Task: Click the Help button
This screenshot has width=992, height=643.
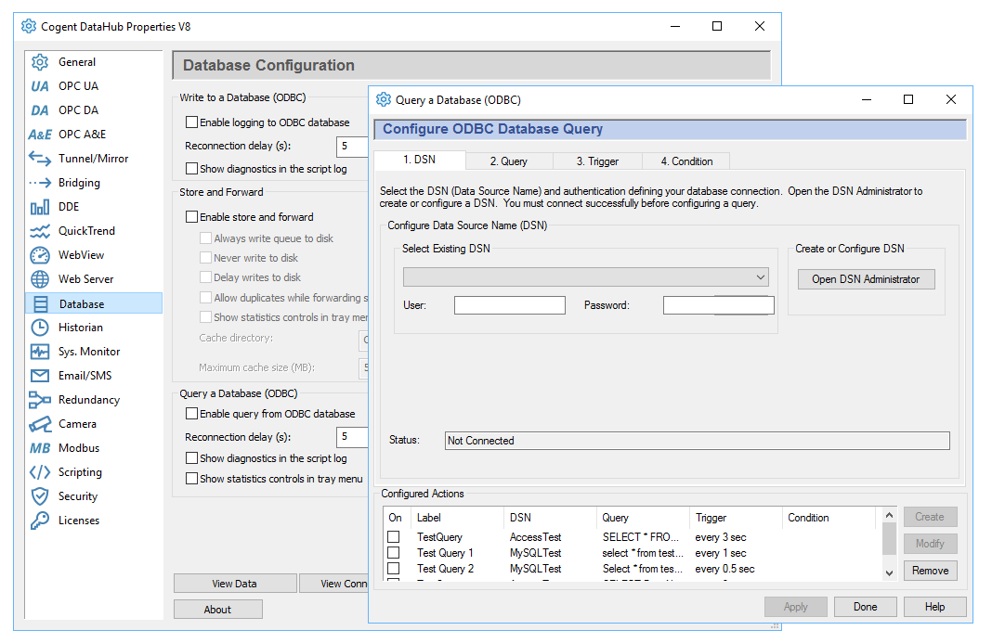Action: coord(934,606)
